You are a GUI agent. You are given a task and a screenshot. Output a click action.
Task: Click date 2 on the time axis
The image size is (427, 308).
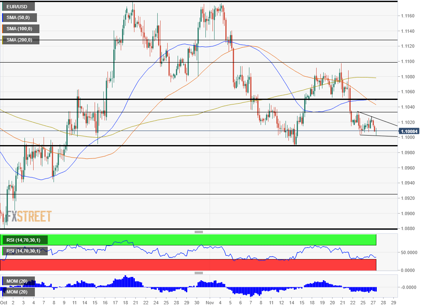pyautogui.click(x=13, y=303)
